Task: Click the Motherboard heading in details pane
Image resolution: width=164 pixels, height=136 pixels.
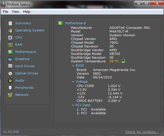Action: [75, 23]
